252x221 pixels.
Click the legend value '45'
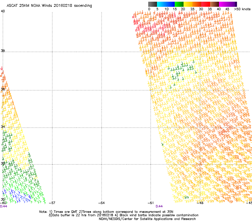(227, 9)
